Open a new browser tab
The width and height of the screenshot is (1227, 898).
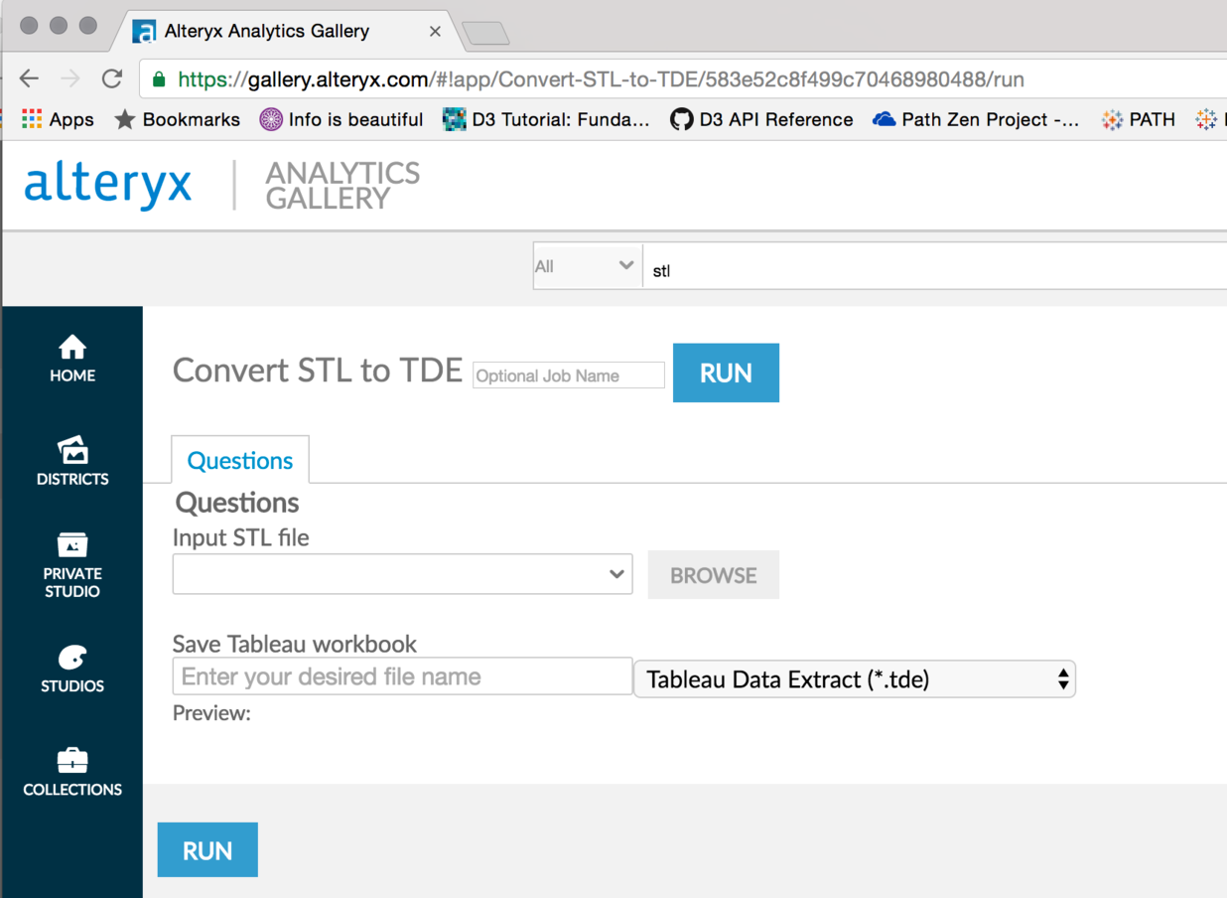pos(485,34)
